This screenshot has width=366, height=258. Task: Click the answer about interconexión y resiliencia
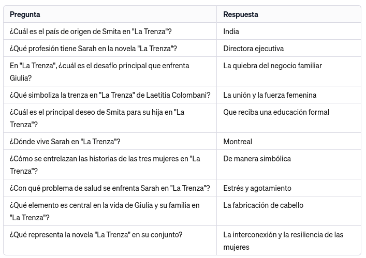click(x=283, y=240)
